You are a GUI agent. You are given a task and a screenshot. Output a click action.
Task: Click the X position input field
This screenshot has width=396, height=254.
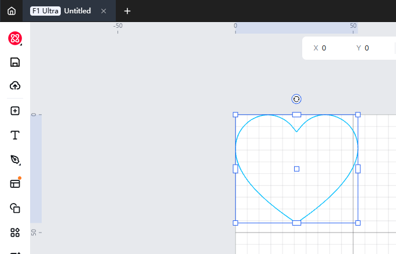tap(333, 48)
